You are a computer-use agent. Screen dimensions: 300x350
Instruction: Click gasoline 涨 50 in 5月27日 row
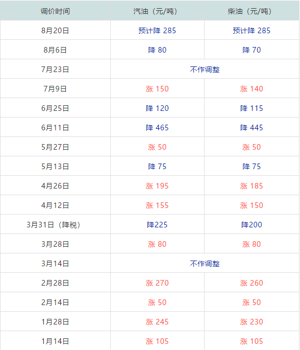[x=157, y=147]
